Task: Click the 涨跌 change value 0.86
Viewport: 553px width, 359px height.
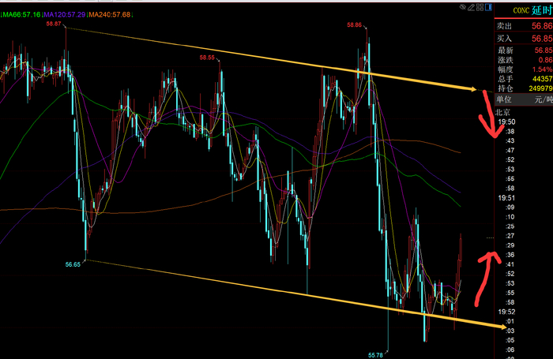Action: 545,60
